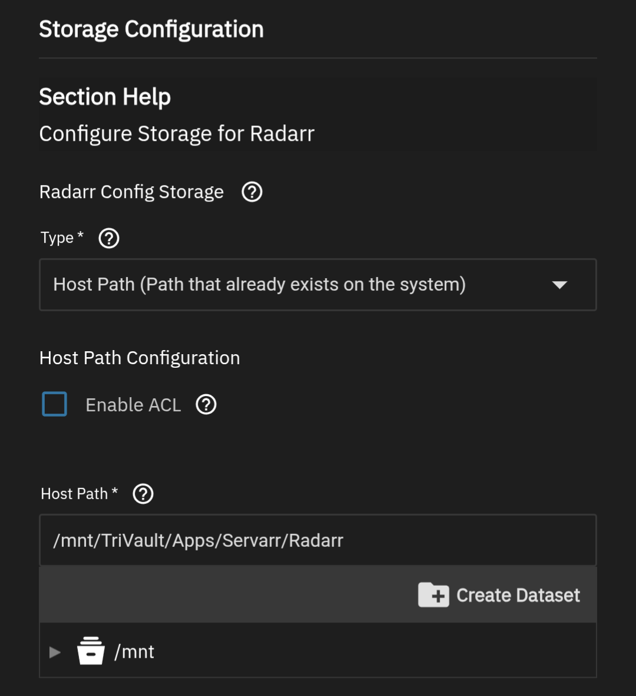The height and width of the screenshot is (696, 636).
Task: Click the Create Dataset button text
Action: coord(518,595)
